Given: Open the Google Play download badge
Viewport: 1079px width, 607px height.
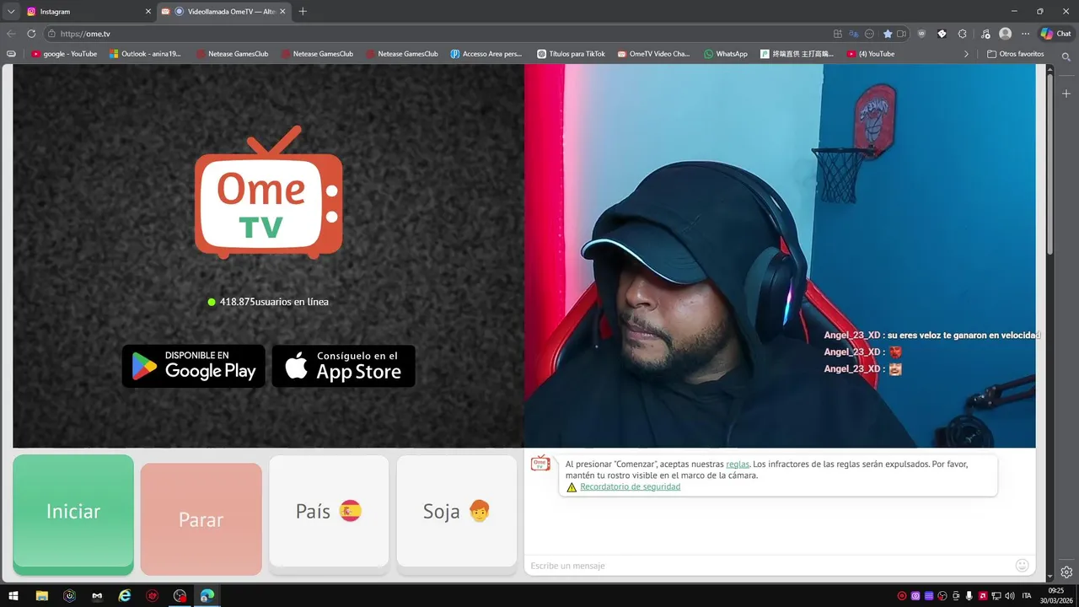Looking at the screenshot, I should click(194, 366).
